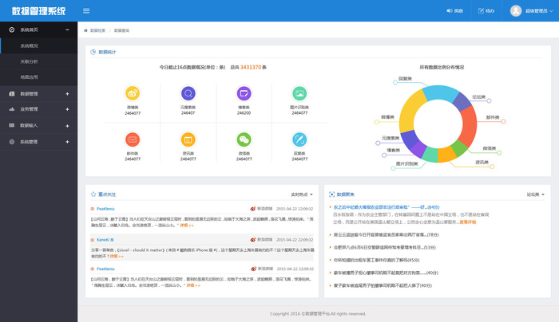559x322 pixels.
Task: Click the user avatar picture
Action: point(516,10)
